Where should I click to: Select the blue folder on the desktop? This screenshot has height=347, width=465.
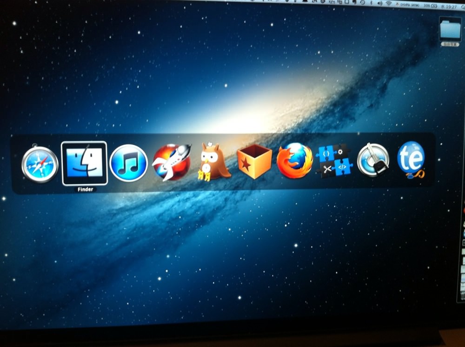coord(450,29)
